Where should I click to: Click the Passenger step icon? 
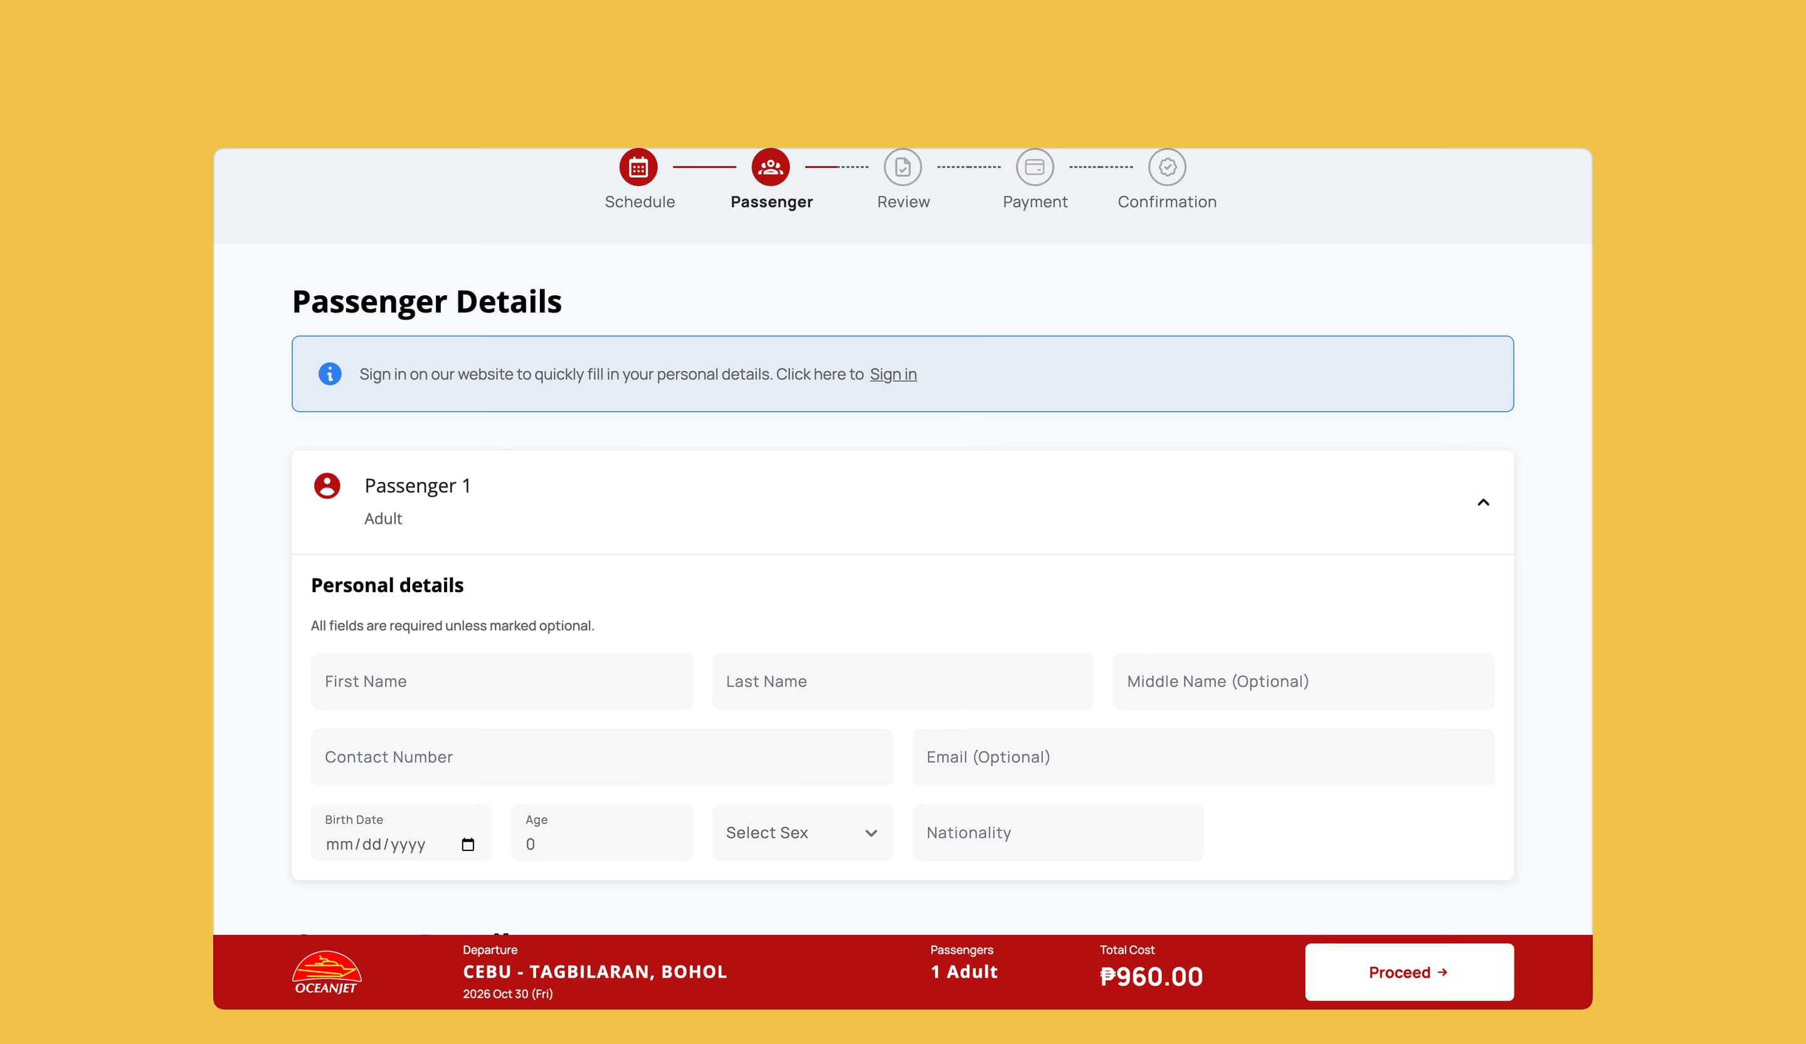pos(771,167)
